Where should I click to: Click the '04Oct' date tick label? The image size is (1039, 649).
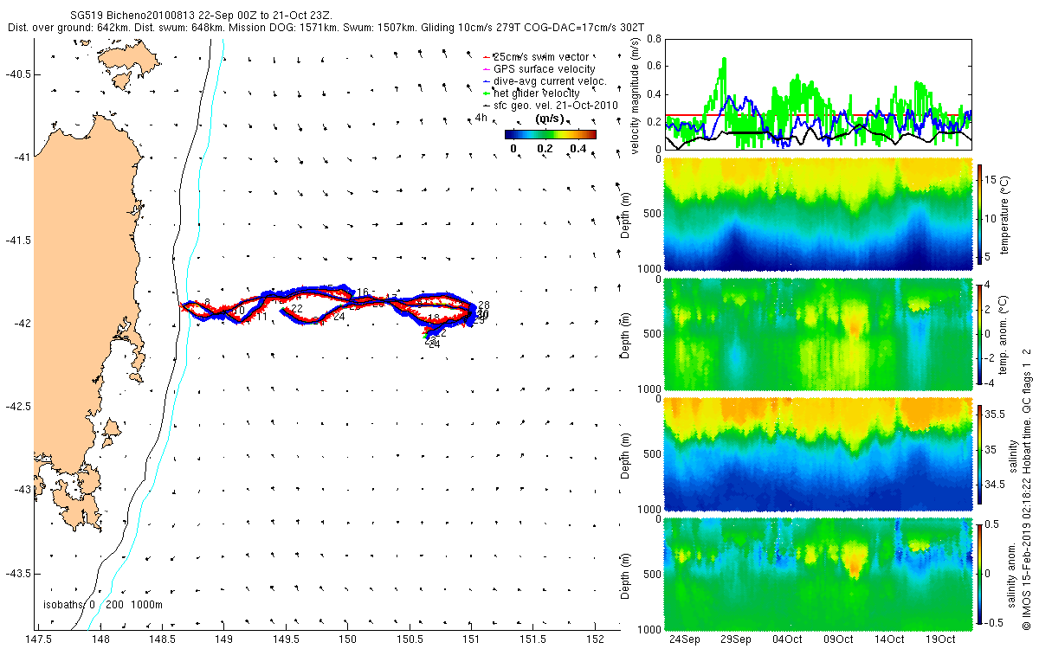[x=787, y=639]
